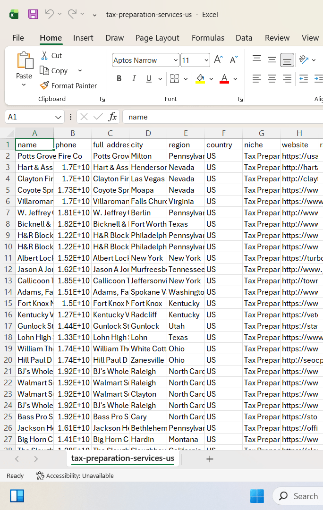
Task: Set Top Align for cells
Action: (257, 59)
